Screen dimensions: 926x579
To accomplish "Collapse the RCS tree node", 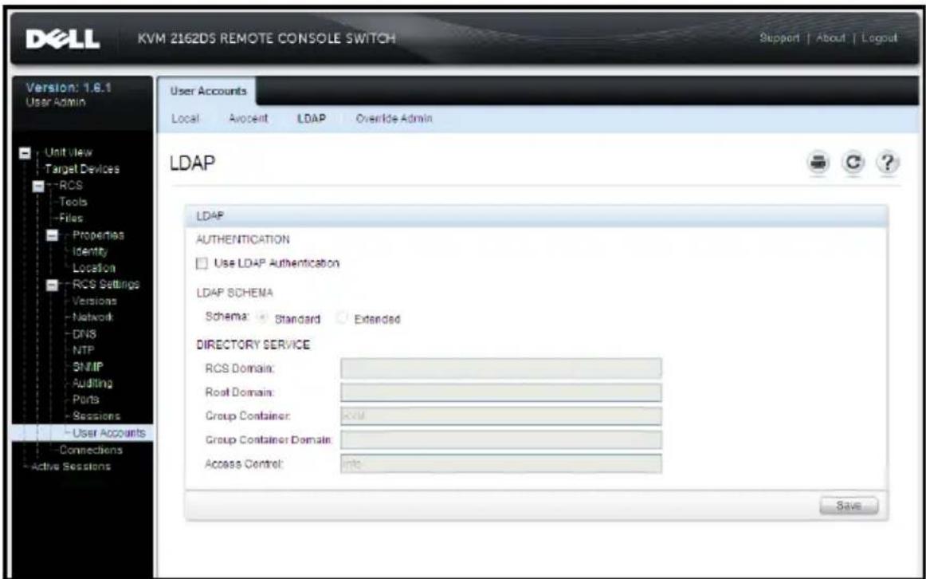I will 38,186.
